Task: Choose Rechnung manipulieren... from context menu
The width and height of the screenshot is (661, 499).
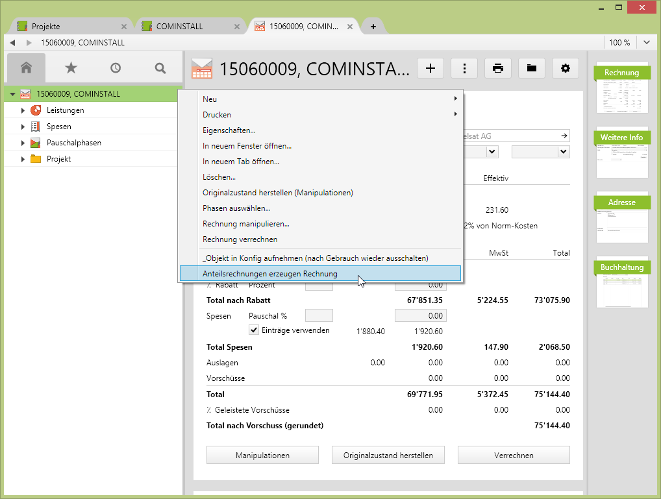Action: point(246,224)
